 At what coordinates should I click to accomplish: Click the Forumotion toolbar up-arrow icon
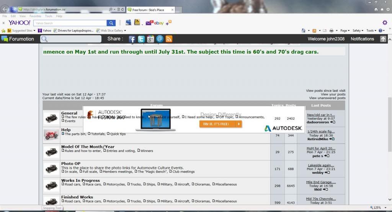coord(383,39)
